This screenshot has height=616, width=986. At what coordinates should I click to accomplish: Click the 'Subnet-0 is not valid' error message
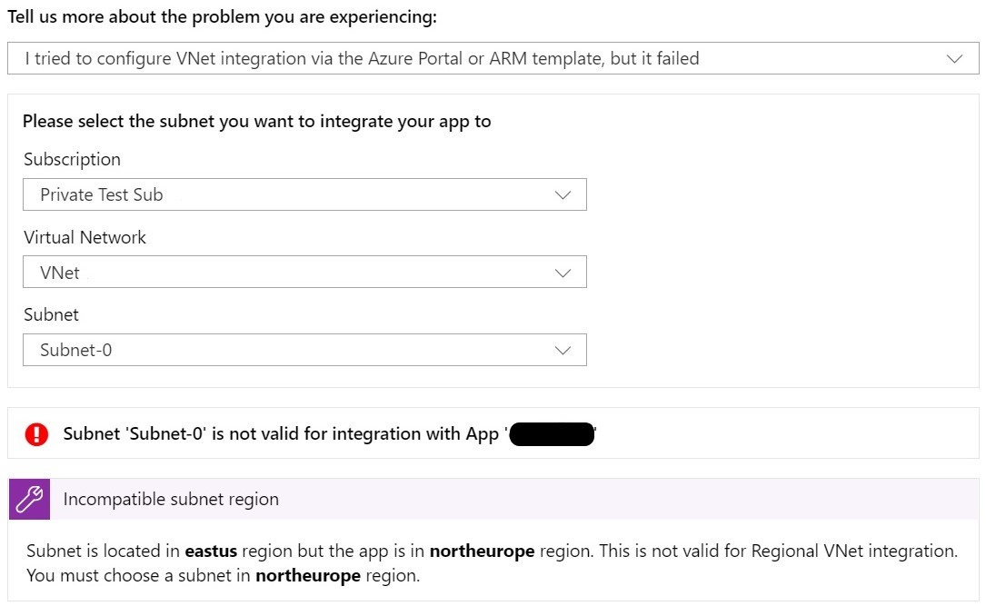(281, 434)
